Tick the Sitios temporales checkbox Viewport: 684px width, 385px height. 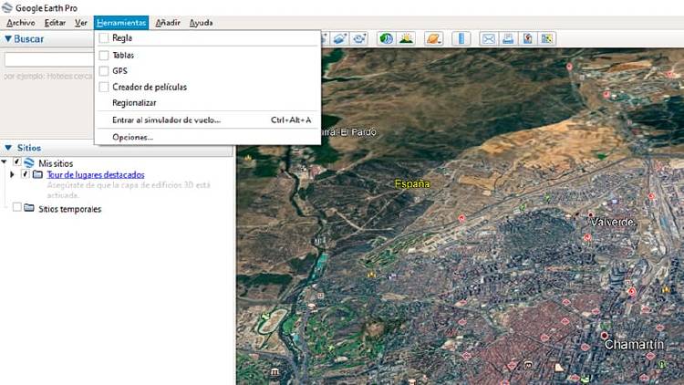(x=16, y=208)
